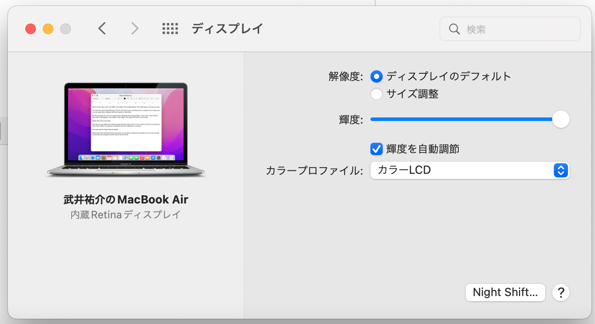Select ディスプレイのデフォルト resolution option
The width and height of the screenshot is (595, 324).
pos(377,76)
